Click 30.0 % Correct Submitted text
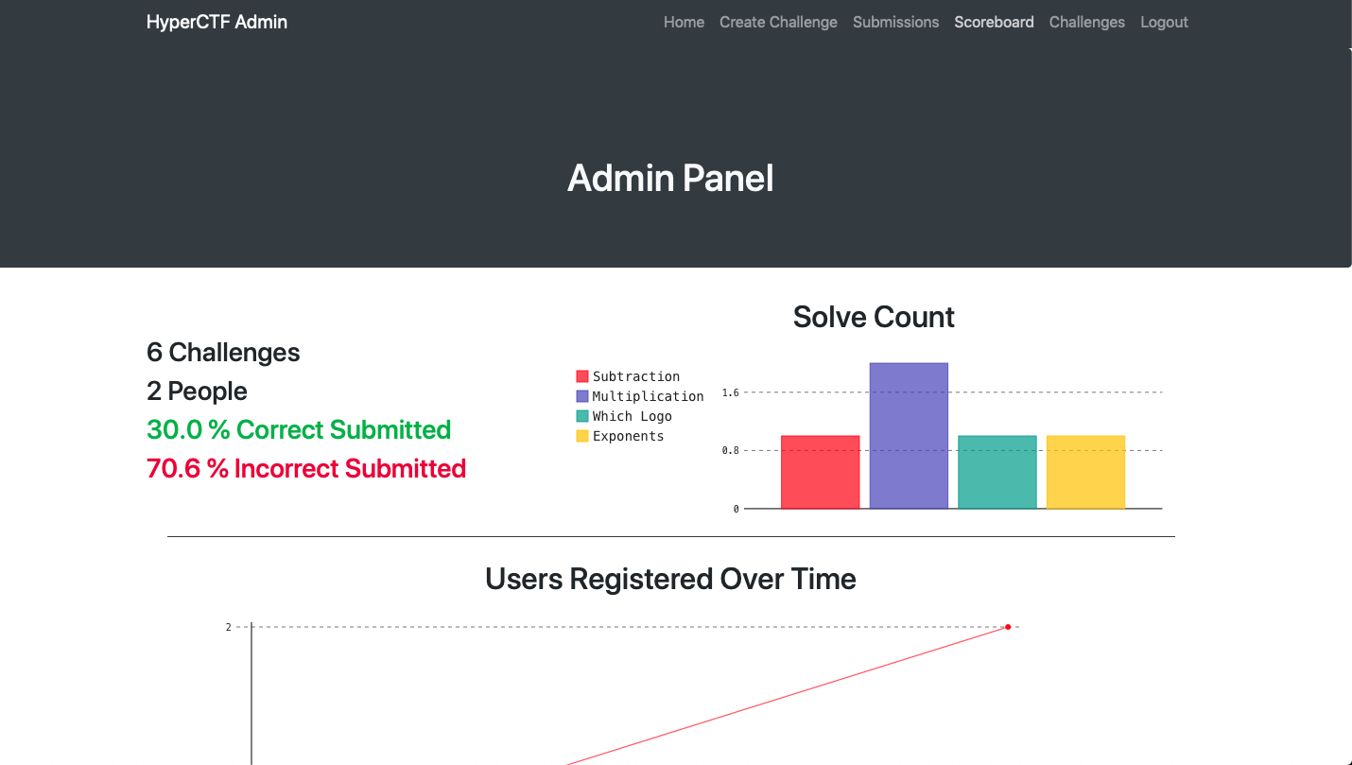 [299, 430]
